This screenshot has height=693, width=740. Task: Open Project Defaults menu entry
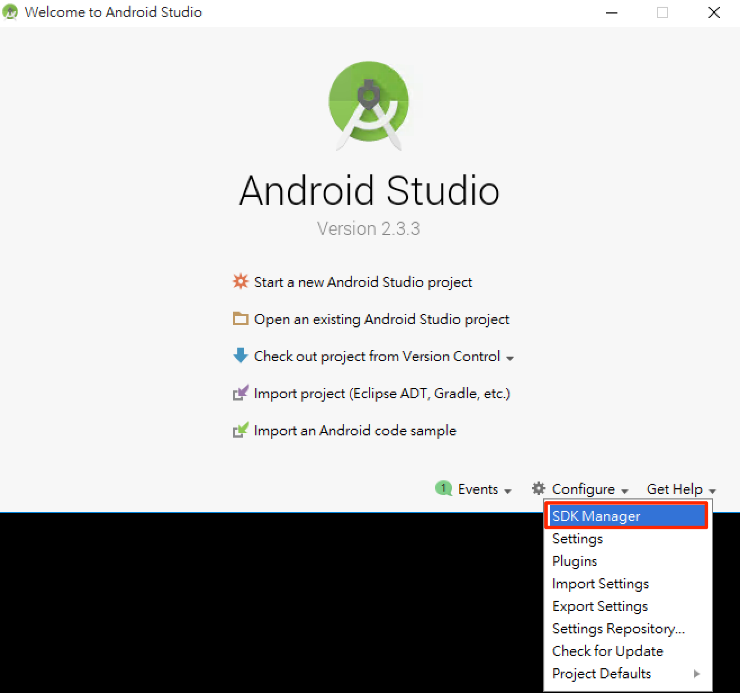click(628, 673)
